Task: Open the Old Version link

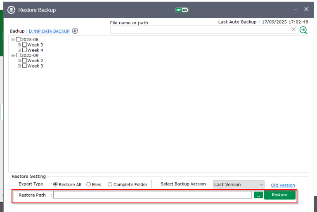Action: (x=283, y=185)
